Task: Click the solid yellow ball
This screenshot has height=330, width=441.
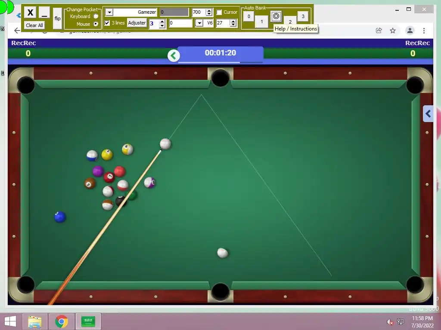Action: [x=107, y=155]
